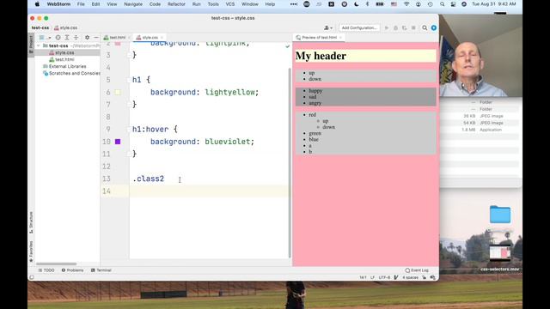Collapse the test-css project root folder
The height and width of the screenshot is (309, 550).
[38, 45]
